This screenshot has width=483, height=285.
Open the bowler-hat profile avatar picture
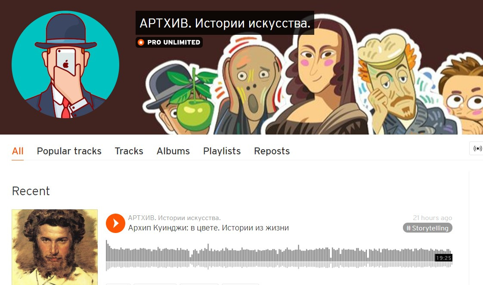[x=65, y=64]
